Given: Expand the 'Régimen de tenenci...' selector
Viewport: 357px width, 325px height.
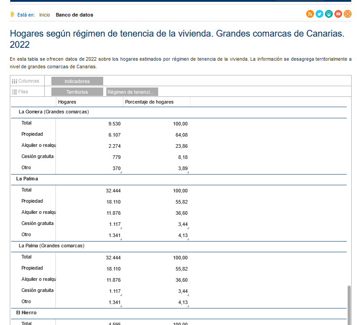Looking at the screenshot, I should click(132, 92).
